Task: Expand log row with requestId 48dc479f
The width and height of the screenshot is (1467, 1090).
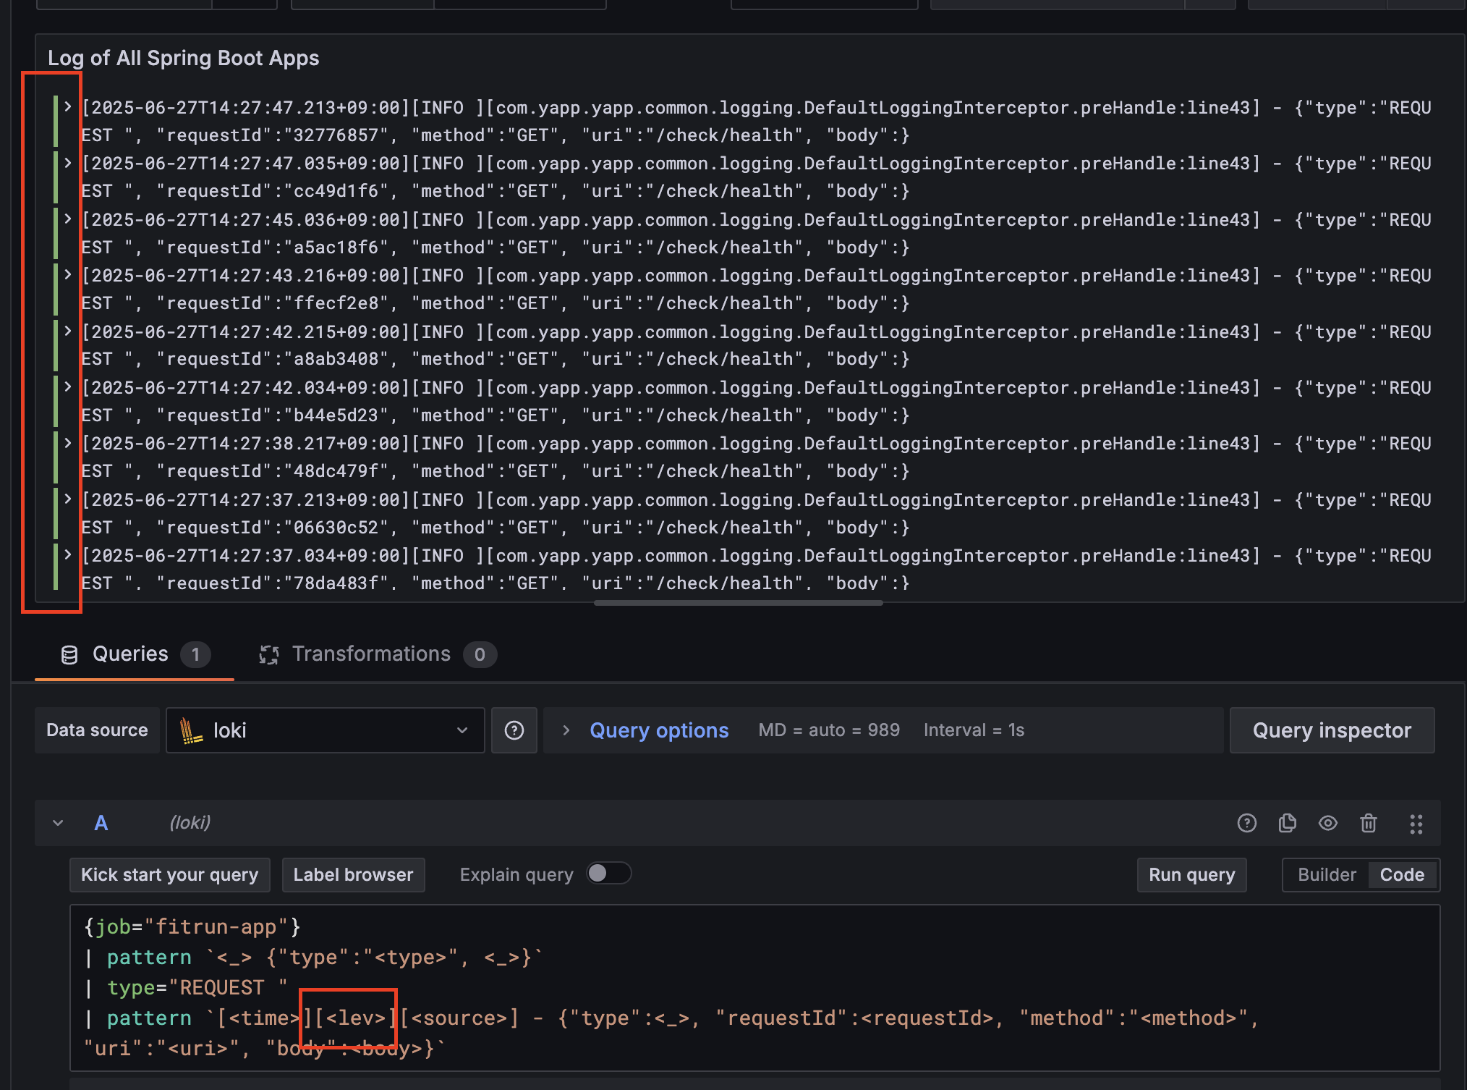Action: click(x=67, y=443)
